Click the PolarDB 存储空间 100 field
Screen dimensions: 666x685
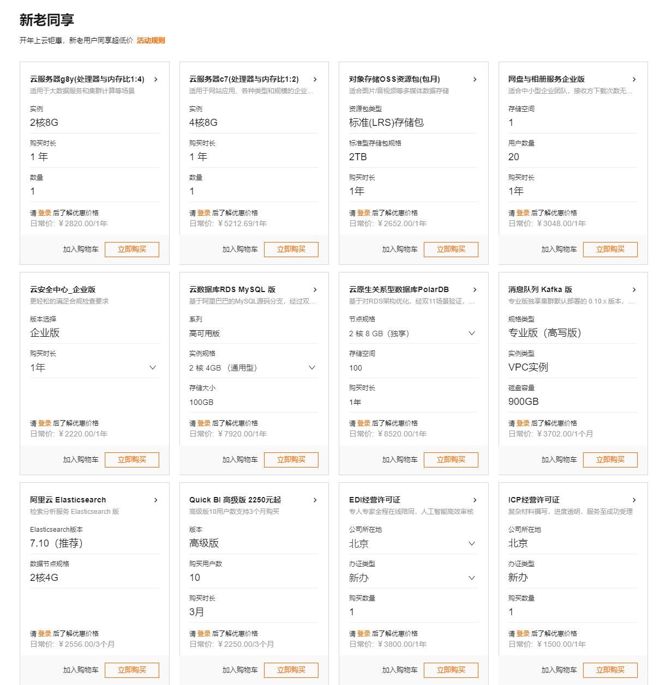click(413, 368)
